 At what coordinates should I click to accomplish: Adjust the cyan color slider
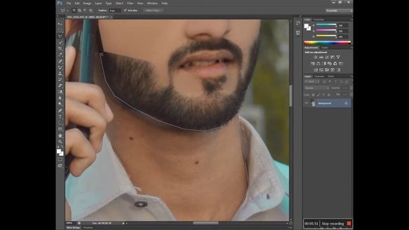327,26
